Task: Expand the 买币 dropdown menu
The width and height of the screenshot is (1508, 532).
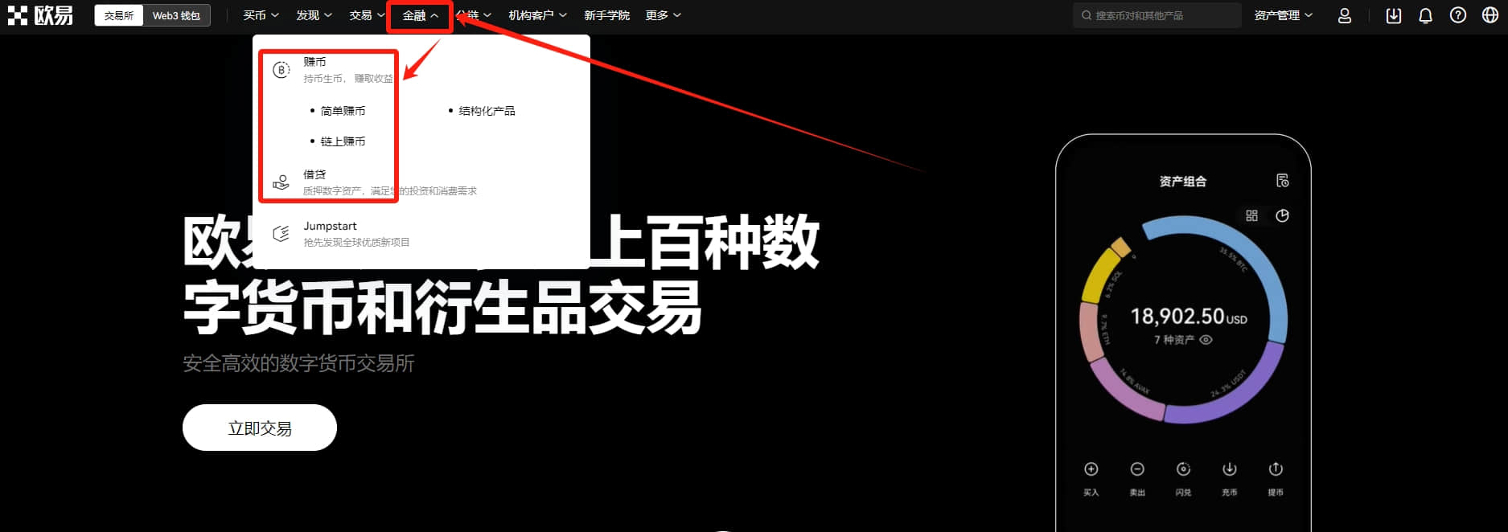Action: pyautogui.click(x=261, y=15)
